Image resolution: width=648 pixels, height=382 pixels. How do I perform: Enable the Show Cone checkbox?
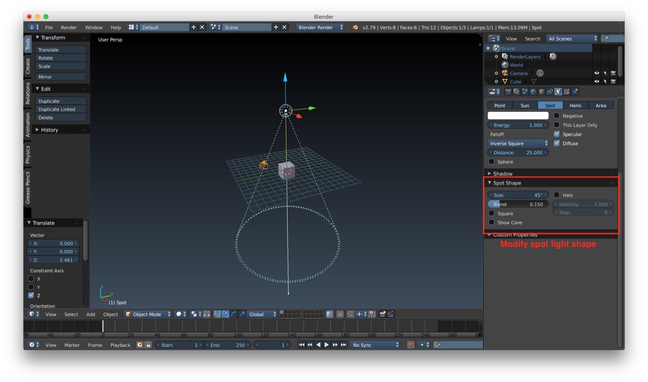(x=491, y=222)
